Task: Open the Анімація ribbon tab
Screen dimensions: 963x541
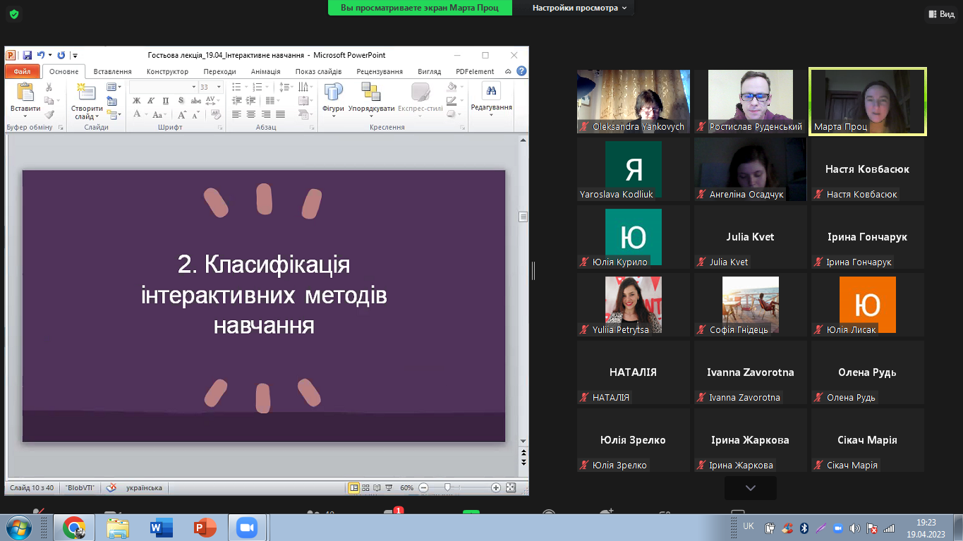Action: (265, 71)
